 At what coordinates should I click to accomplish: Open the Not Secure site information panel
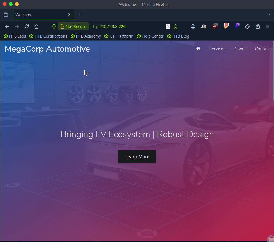coord(73,26)
